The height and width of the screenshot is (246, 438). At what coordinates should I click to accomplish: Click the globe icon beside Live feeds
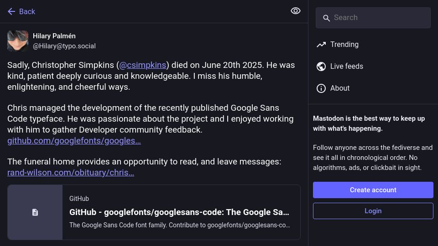pos(321,67)
